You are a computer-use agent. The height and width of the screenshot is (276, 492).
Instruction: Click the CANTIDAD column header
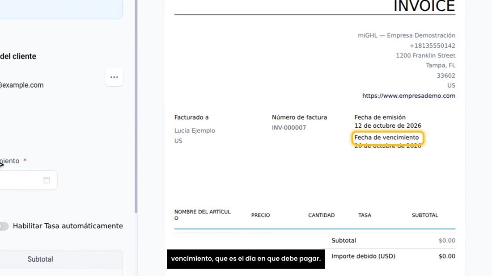[321, 215]
